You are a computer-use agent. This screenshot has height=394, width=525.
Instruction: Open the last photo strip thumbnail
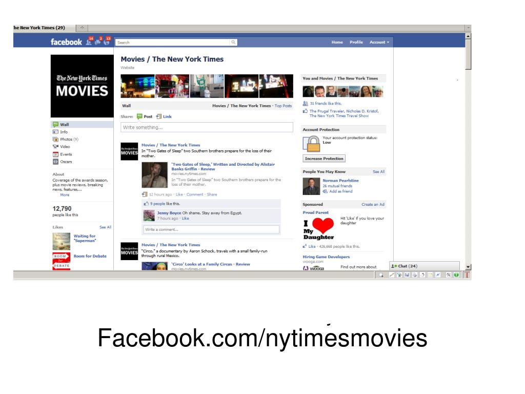point(276,86)
